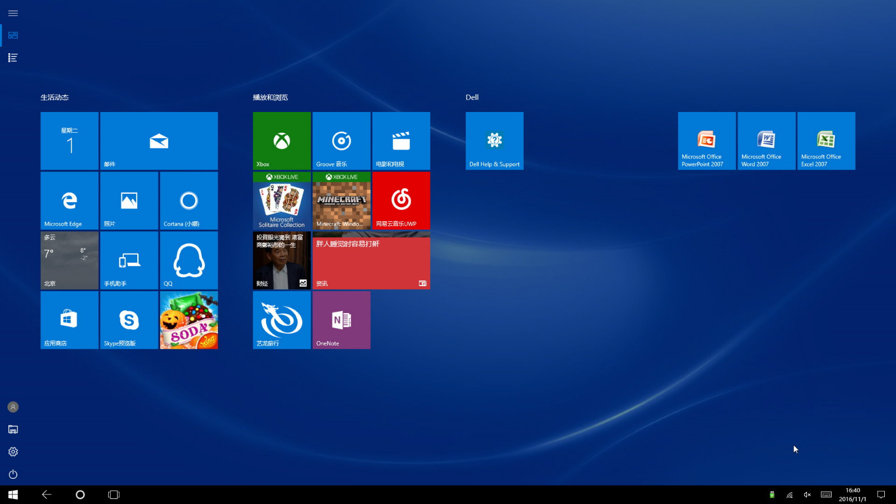The height and width of the screenshot is (504, 896).
Task: Open Settings gear in the sidebar
Action: coord(13,452)
